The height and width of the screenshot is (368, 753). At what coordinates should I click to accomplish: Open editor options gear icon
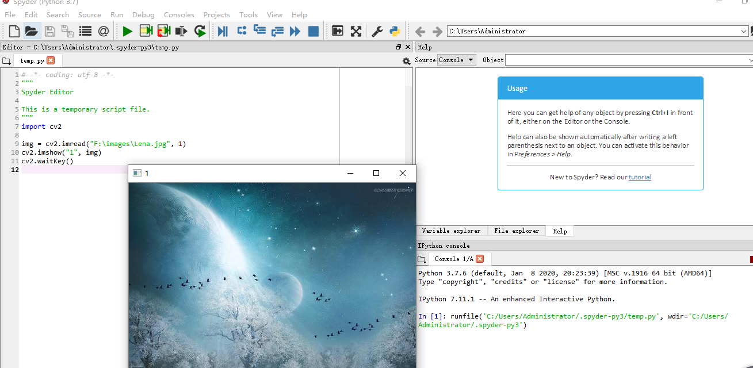(407, 61)
